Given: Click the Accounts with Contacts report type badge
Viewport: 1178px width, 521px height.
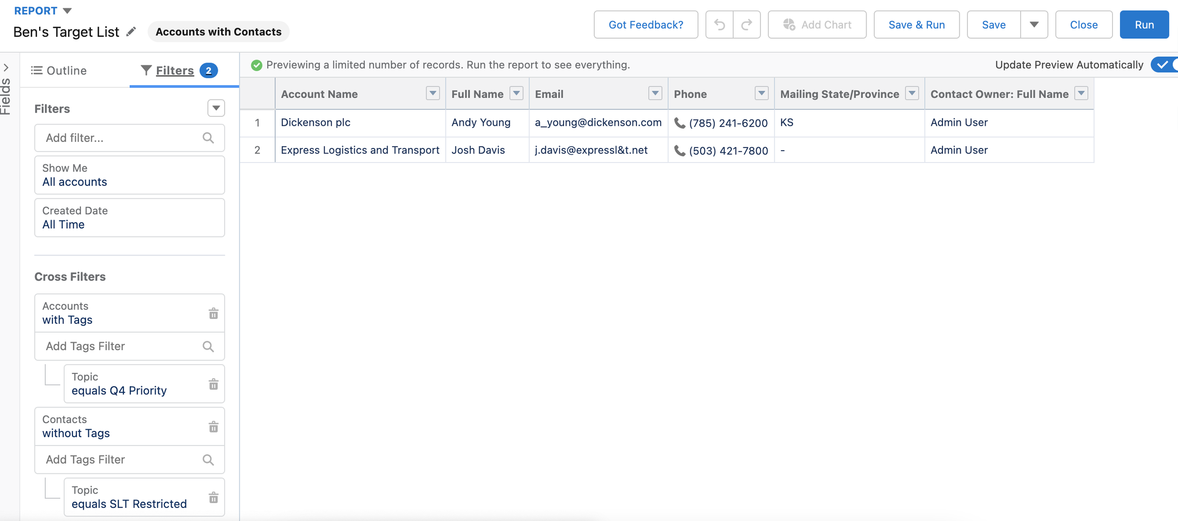Looking at the screenshot, I should 219,32.
